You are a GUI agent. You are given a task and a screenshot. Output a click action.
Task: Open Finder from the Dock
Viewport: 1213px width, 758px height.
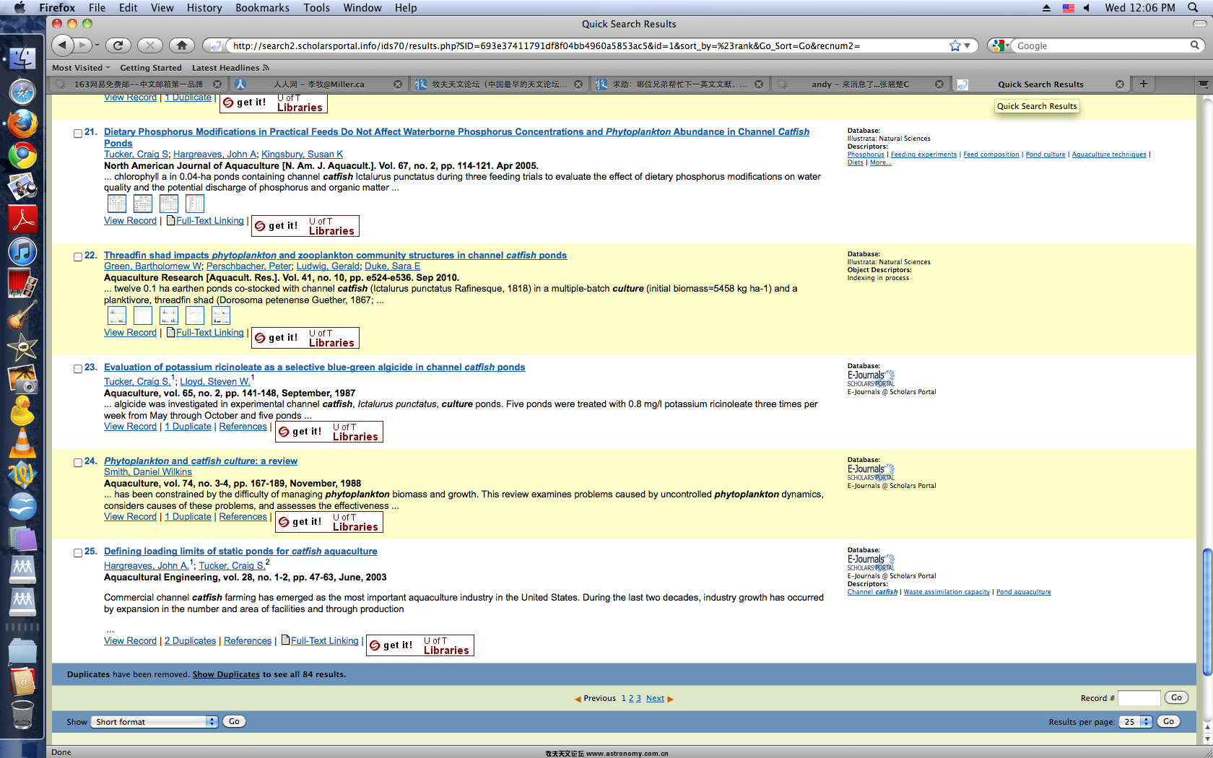[x=22, y=58]
